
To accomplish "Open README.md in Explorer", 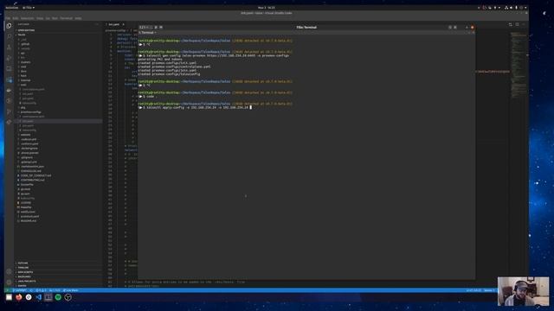I will tap(29, 221).
